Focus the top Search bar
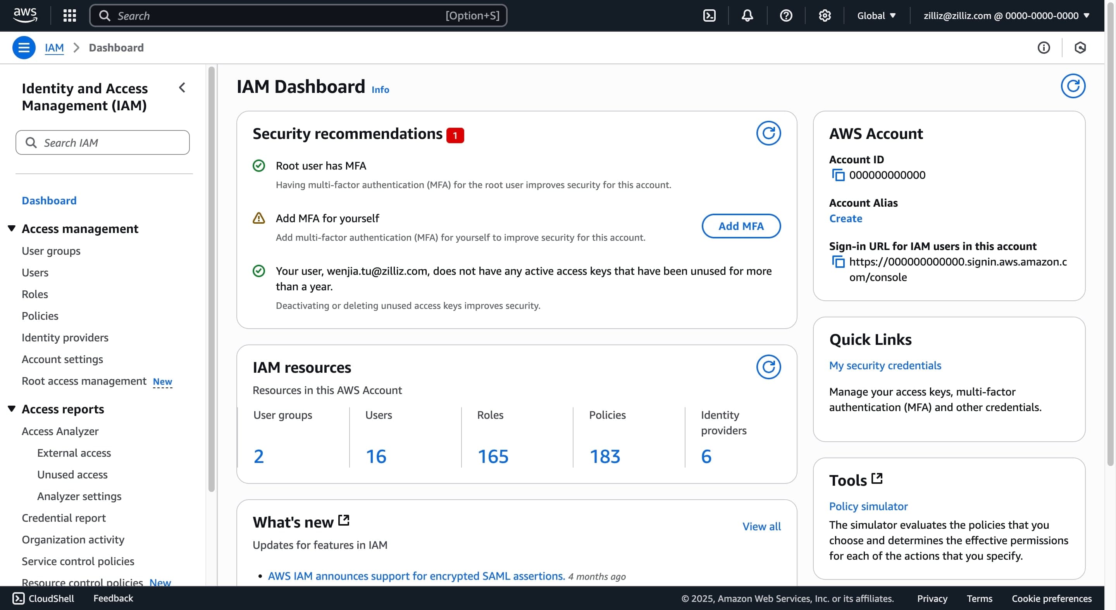Viewport: 1116px width, 610px height. point(298,15)
